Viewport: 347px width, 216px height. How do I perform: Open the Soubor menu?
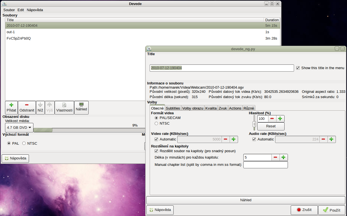[x=9, y=10]
